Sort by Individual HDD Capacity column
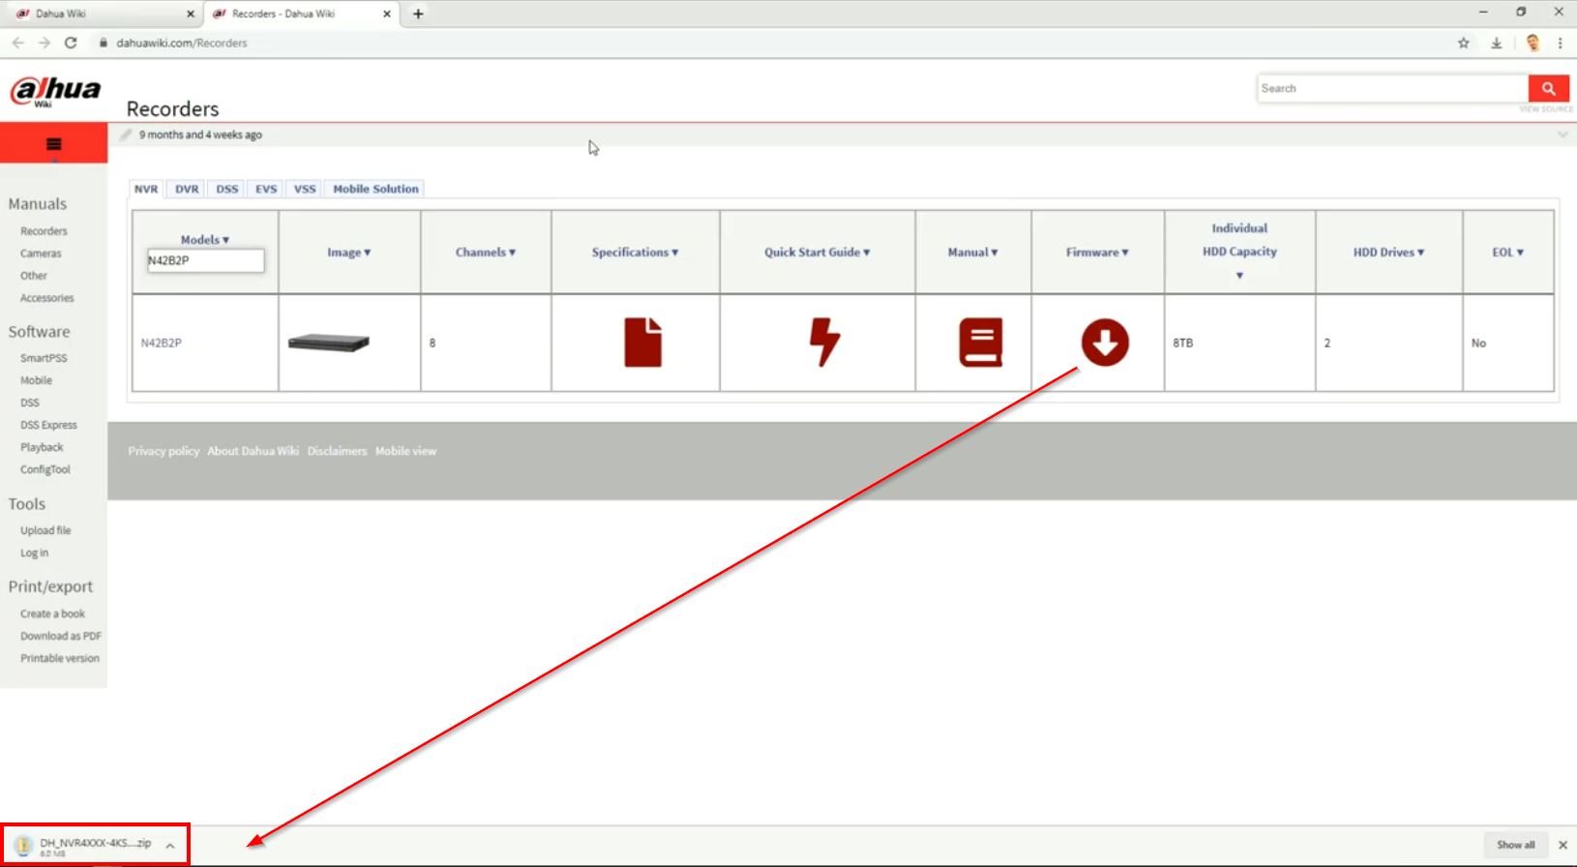This screenshot has height=867, width=1577. 1239,252
